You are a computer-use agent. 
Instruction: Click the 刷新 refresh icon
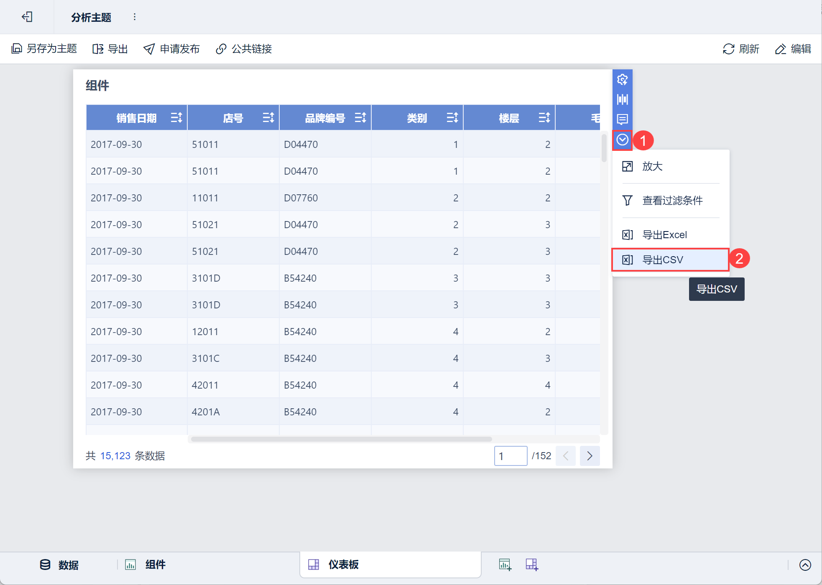[728, 49]
